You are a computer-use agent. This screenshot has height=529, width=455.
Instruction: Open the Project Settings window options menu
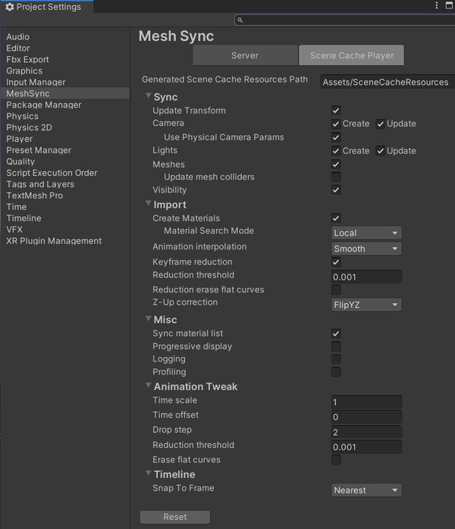437,6
